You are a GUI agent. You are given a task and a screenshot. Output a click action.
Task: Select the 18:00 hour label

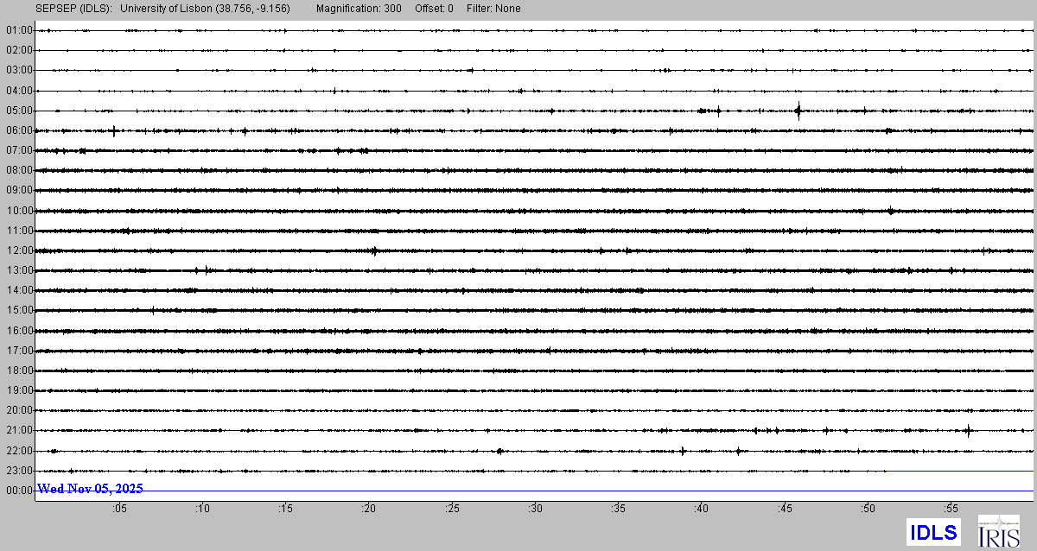[x=19, y=370]
